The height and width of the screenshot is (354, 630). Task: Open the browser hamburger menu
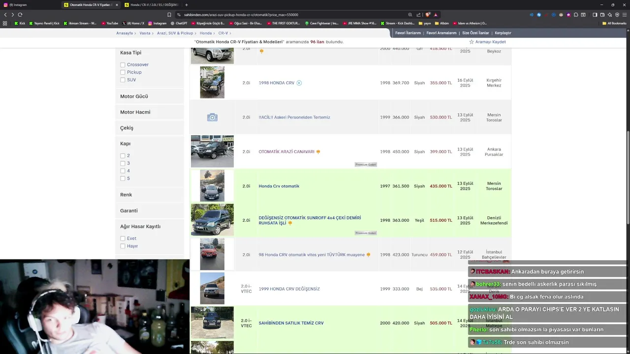coord(624,15)
